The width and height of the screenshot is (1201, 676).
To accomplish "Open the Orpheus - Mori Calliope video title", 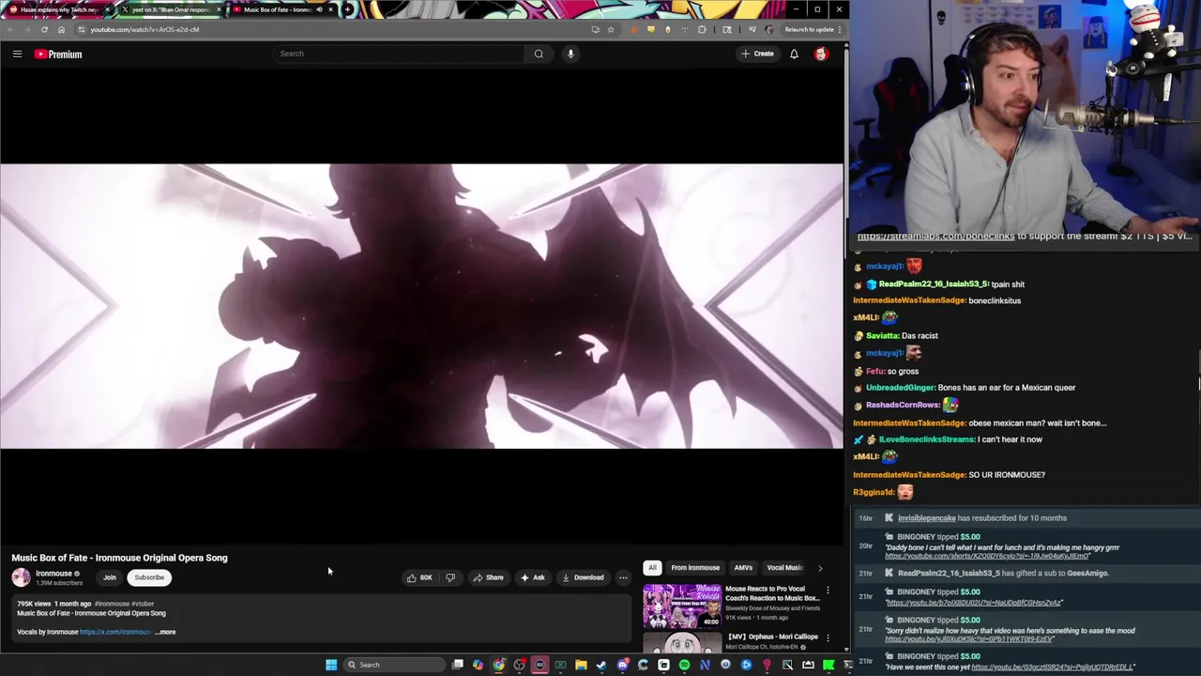I will click(x=772, y=637).
